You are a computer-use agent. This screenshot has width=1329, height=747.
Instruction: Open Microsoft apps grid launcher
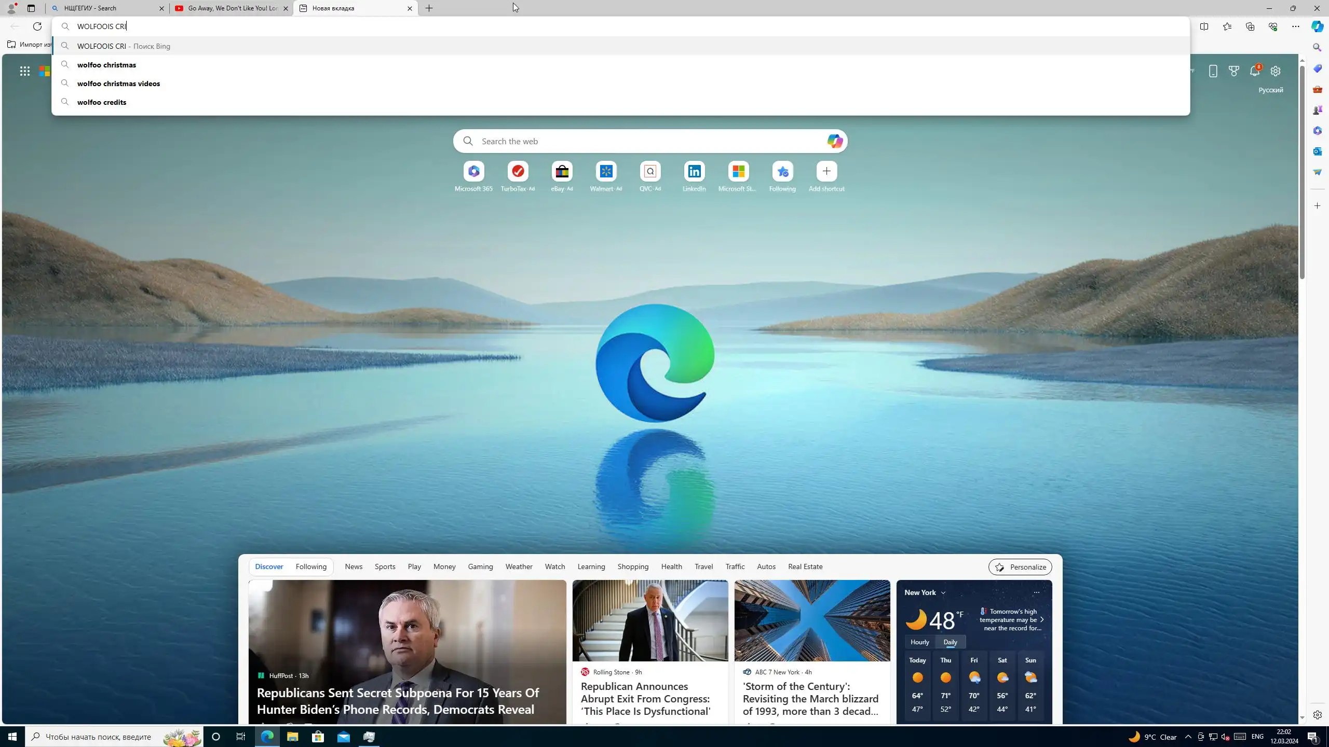pos(24,71)
